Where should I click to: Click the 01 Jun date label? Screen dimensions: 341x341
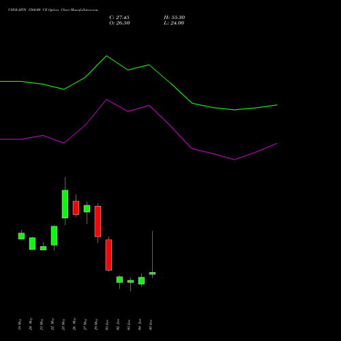tap(107, 325)
